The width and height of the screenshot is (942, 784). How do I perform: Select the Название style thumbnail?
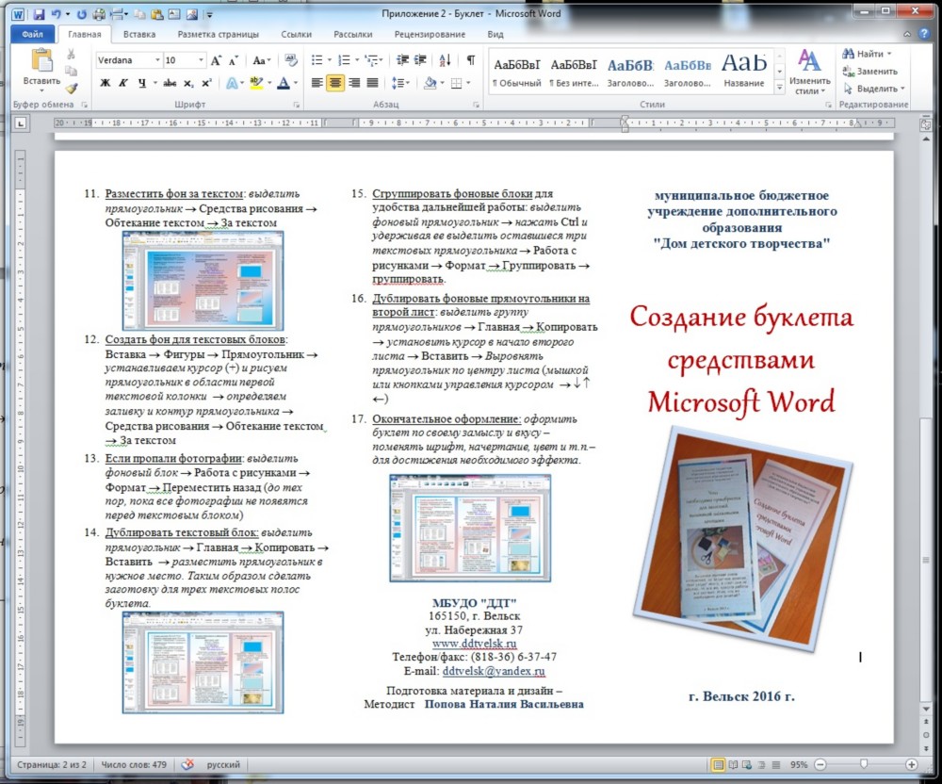coord(744,71)
